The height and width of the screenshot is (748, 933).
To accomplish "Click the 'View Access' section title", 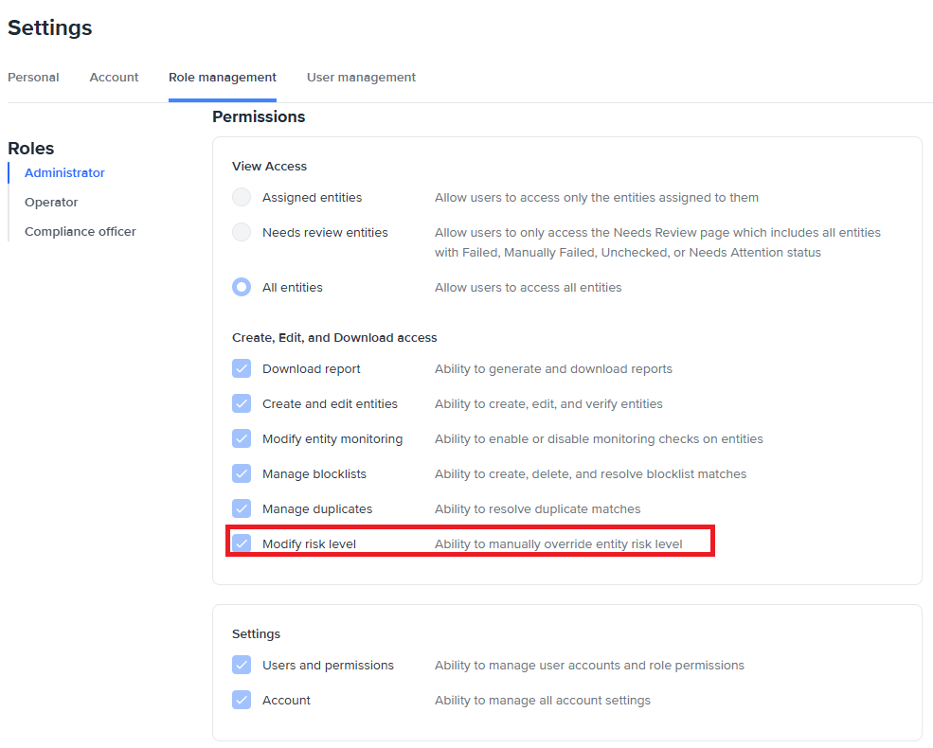I will pos(270,166).
